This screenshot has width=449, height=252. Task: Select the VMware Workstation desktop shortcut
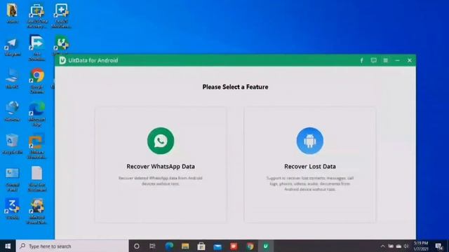(37, 146)
